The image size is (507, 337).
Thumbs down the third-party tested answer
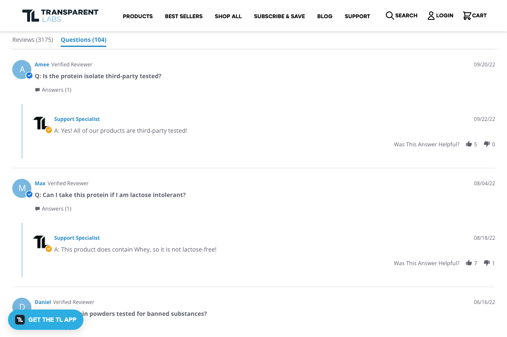point(487,144)
